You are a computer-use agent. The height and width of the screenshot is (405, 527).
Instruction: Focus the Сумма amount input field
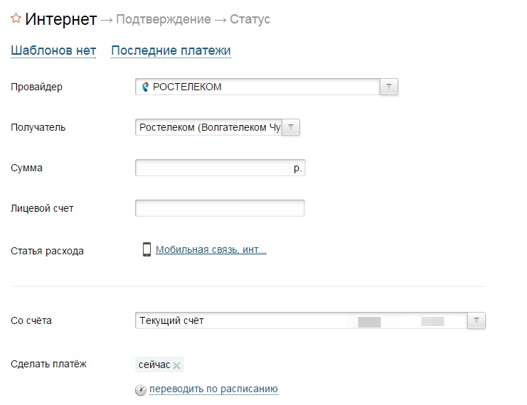coord(213,168)
